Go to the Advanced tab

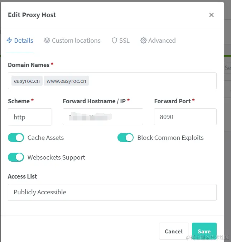pyautogui.click(x=162, y=41)
